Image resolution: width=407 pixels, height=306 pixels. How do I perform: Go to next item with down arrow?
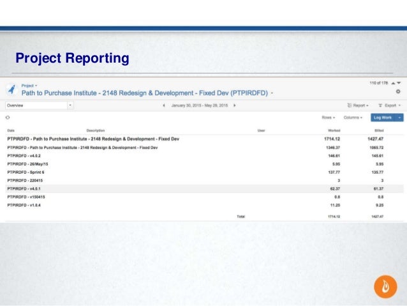tap(399, 83)
